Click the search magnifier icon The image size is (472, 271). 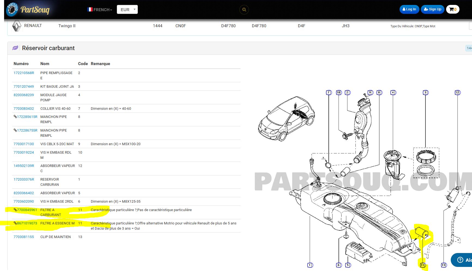[244, 10]
